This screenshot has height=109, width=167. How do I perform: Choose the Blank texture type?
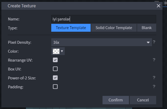point(147,28)
